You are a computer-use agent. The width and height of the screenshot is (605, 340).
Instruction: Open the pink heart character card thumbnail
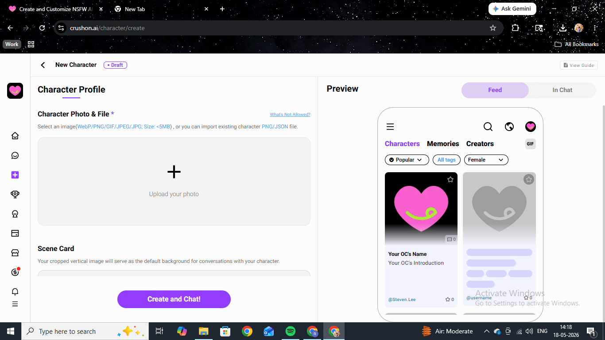pyautogui.click(x=421, y=208)
